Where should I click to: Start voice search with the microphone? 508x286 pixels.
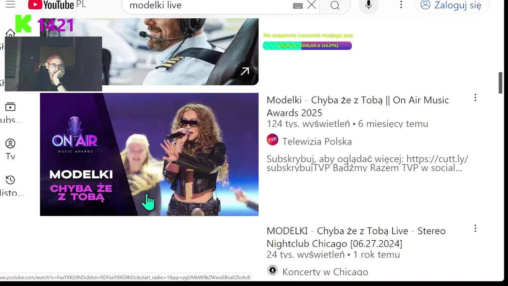369,5
